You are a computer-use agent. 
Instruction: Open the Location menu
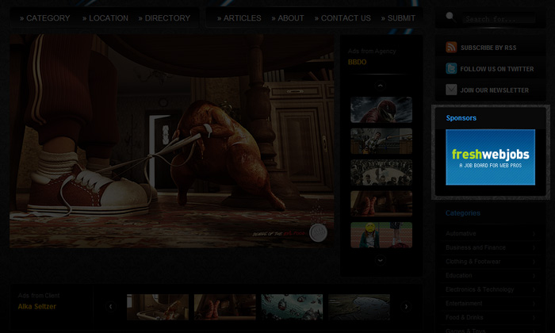tap(105, 18)
